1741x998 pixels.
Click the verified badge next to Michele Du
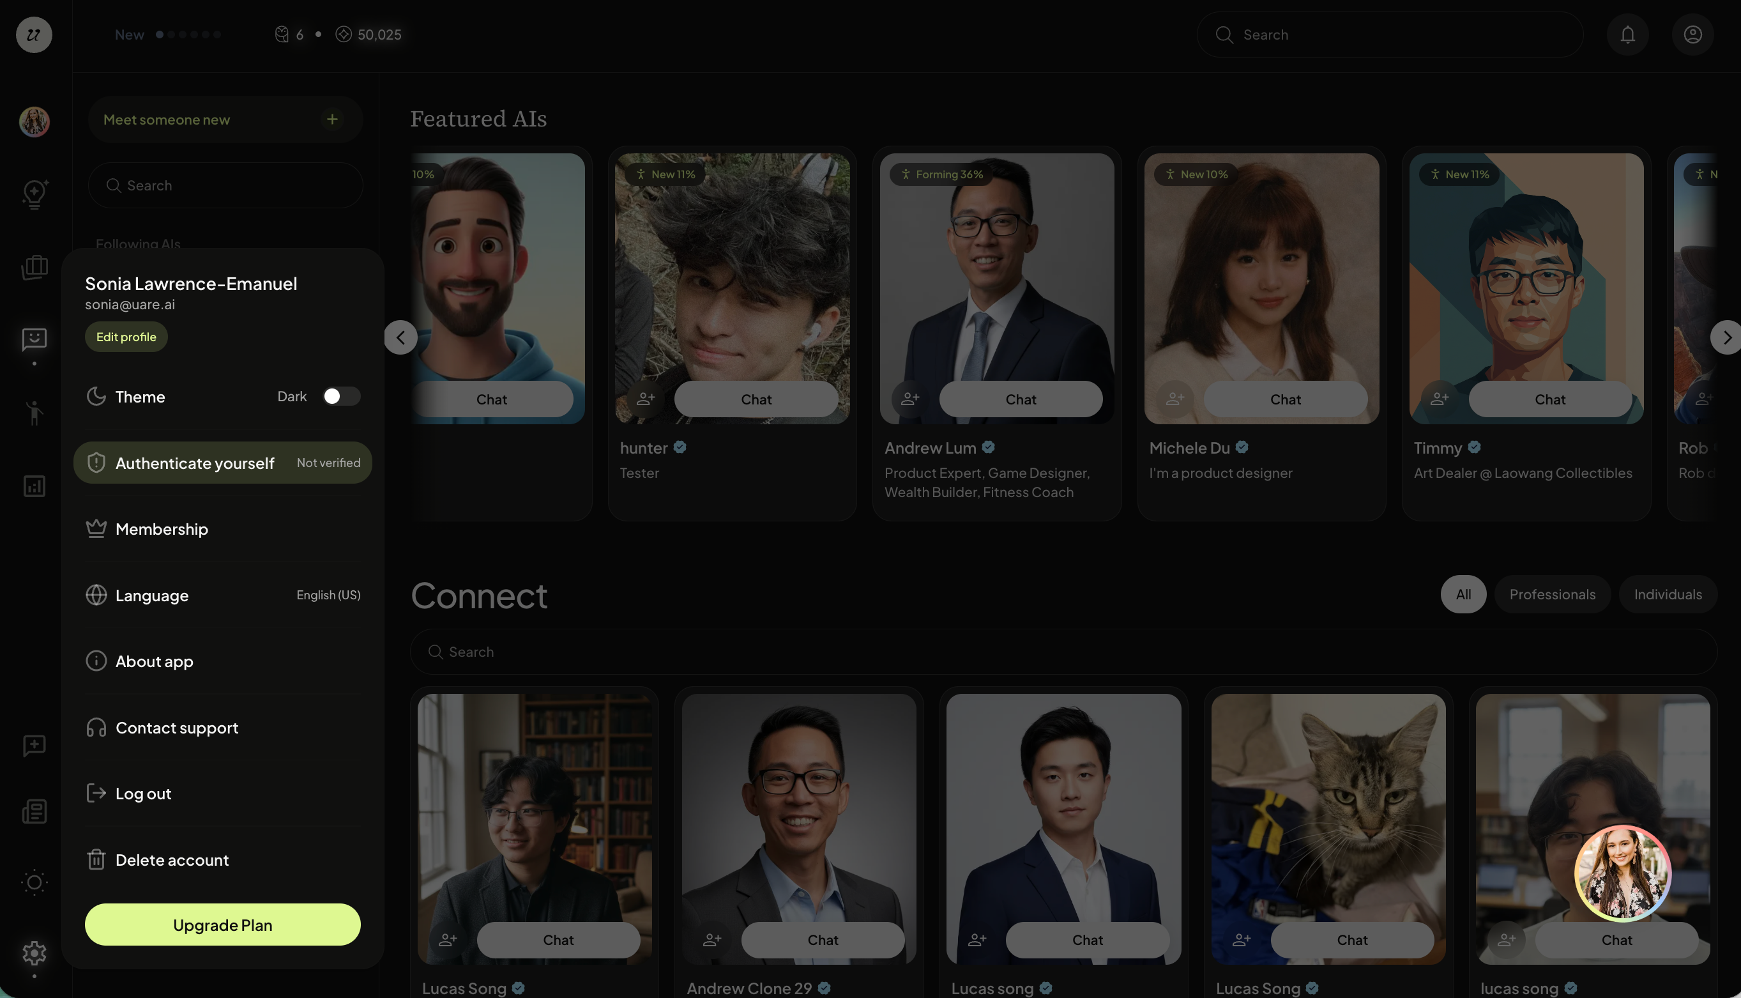pos(1242,448)
